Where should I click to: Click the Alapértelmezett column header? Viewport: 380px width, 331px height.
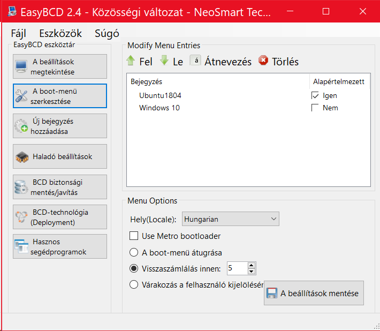coord(339,81)
